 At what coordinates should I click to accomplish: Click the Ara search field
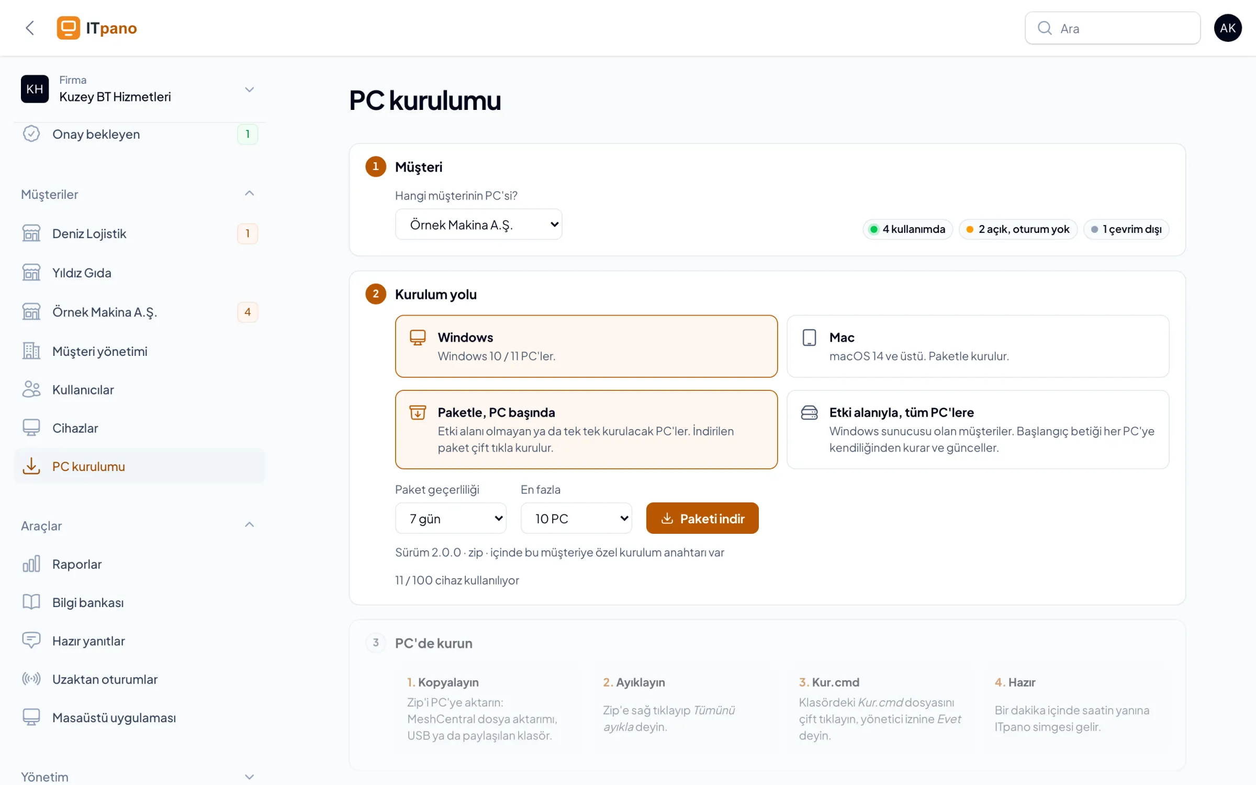1112,28
